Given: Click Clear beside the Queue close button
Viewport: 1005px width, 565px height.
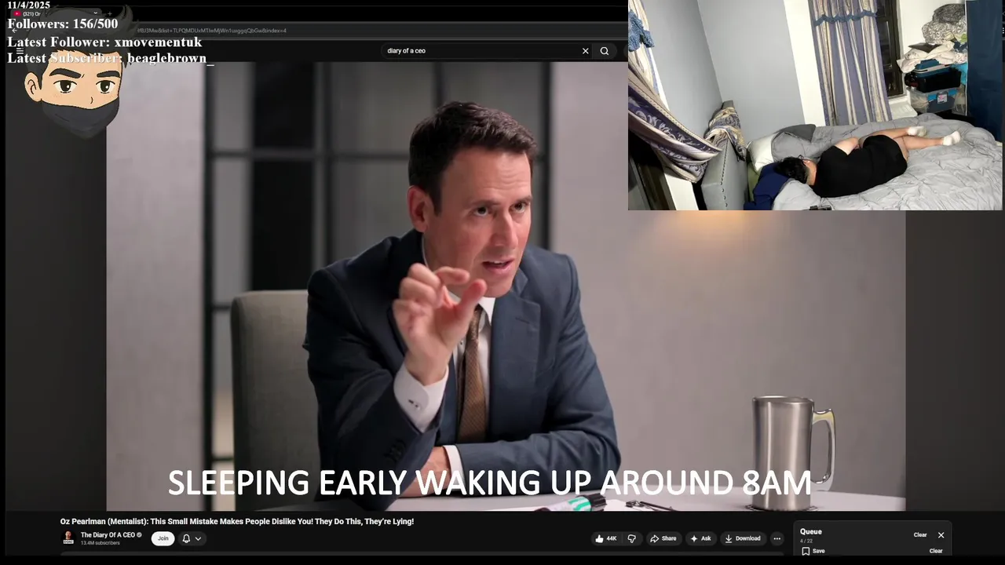Looking at the screenshot, I should tap(920, 535).
